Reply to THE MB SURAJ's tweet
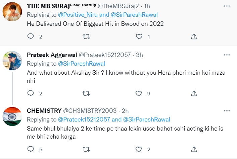 click(x=31, y=36)
